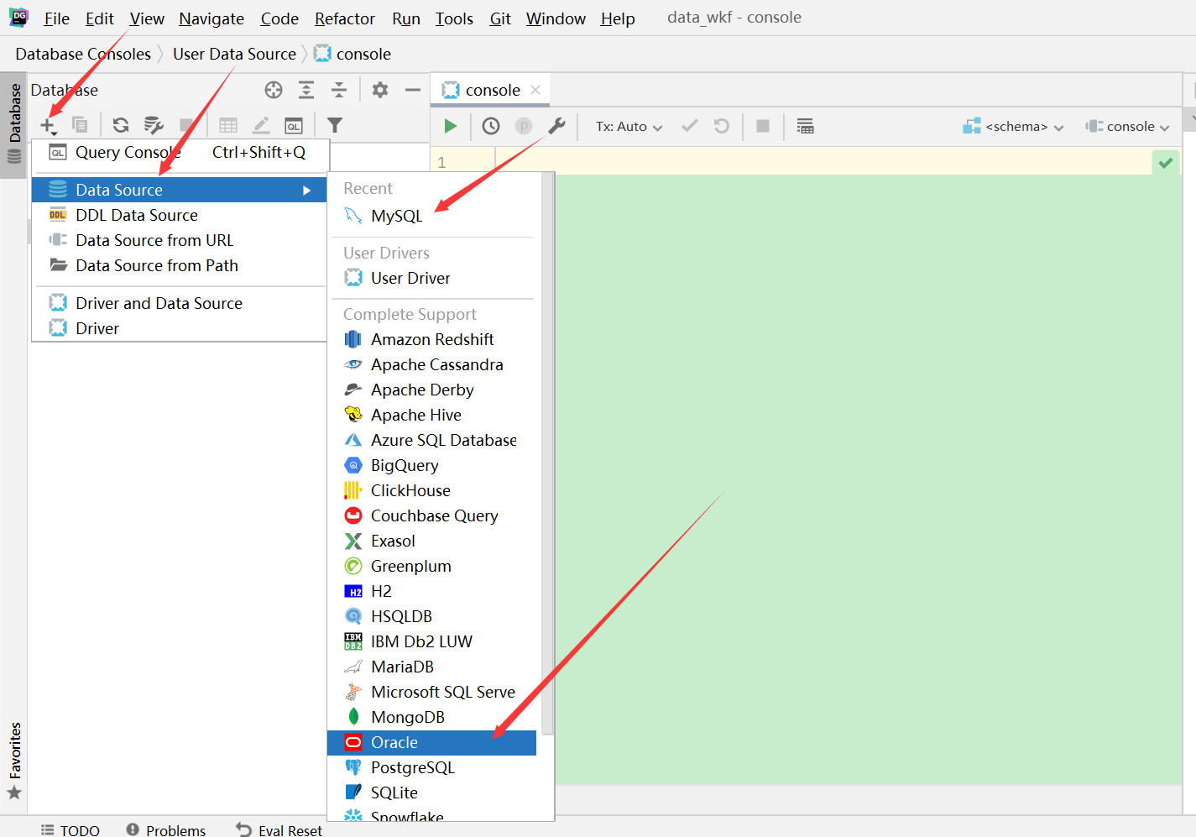Open the Database side tool window tab
The height and width of the screenshot is (837, 1196).
(x=14, y=125)
